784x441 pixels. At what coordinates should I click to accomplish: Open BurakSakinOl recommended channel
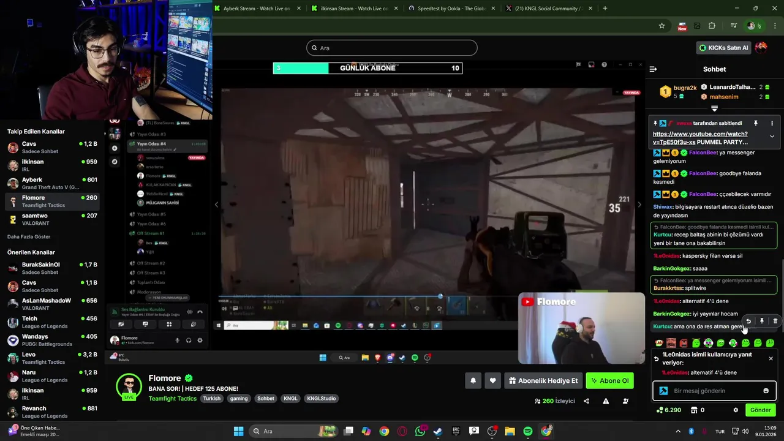52,268
